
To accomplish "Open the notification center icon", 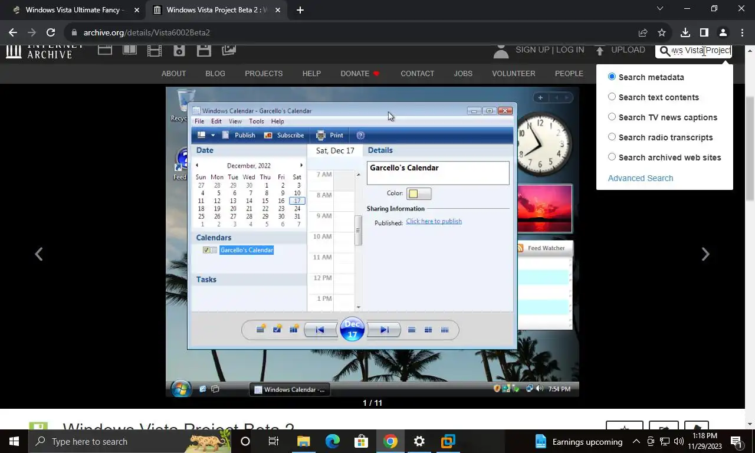I will 736,441.
